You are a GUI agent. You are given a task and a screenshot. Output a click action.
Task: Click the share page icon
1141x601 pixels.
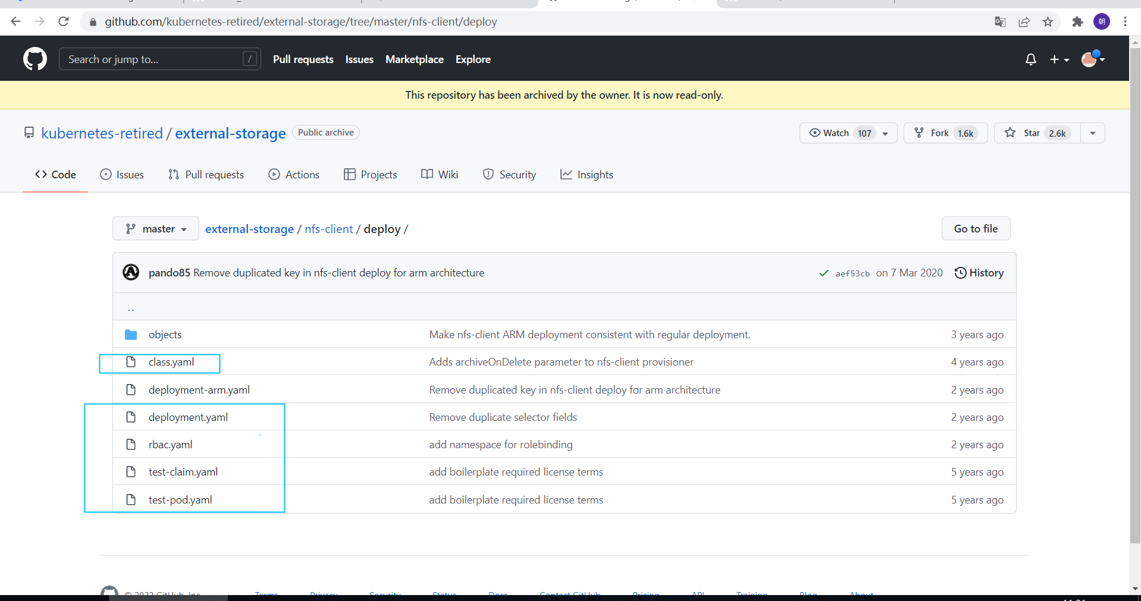1024,22
